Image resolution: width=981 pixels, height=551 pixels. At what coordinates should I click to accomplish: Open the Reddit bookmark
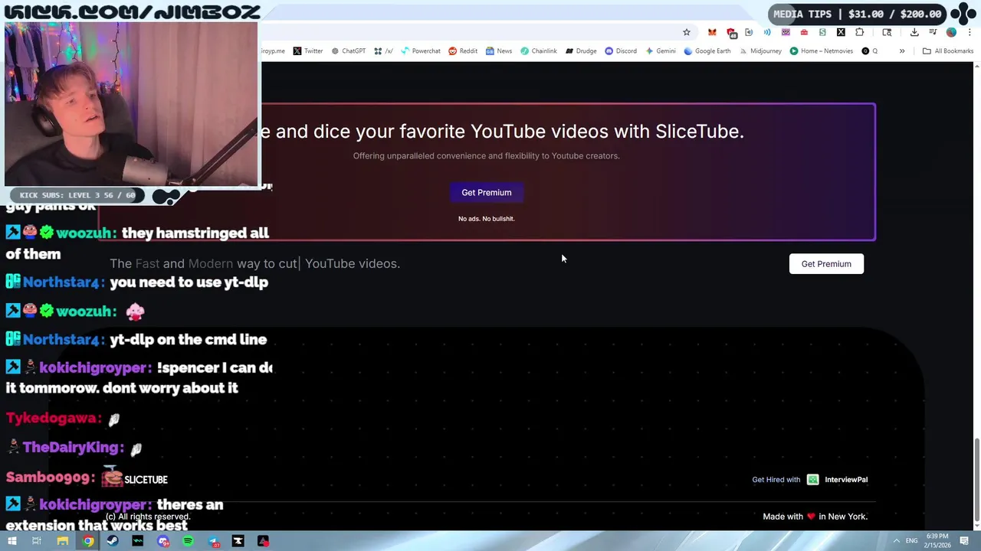coord(463,51)
